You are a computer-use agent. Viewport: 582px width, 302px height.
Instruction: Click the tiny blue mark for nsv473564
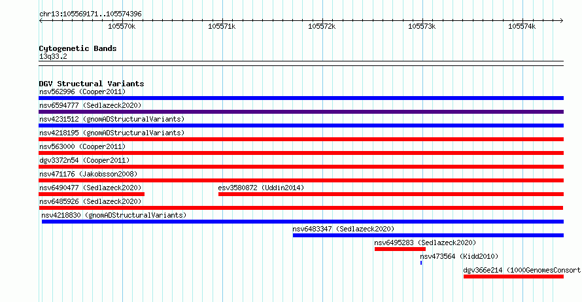click(x=421, y=263)
